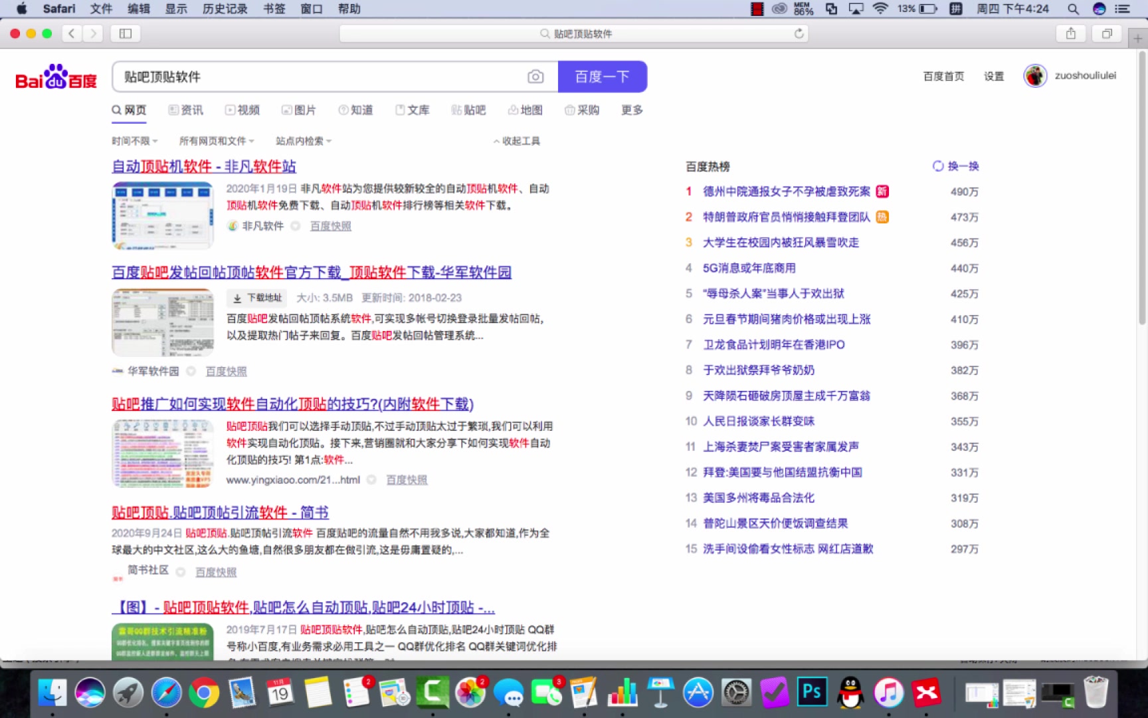Switch to the 资讯 tab
The width and height of the screenshot is (1148, 718).
185,110
